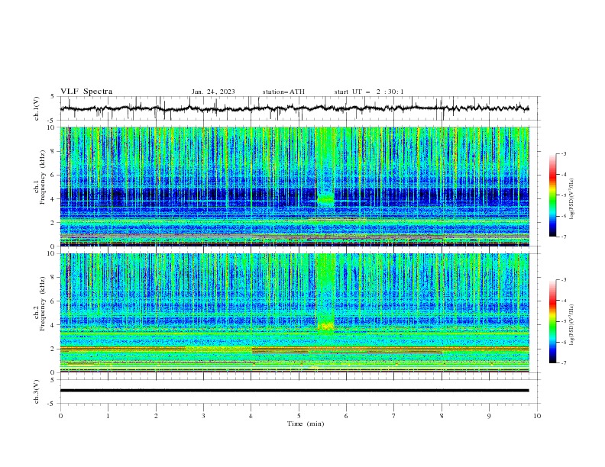This screenshot has height=467, width=605.
Task: Click the "ch.1(V)" waveform axis label
Action: point(37,108)
